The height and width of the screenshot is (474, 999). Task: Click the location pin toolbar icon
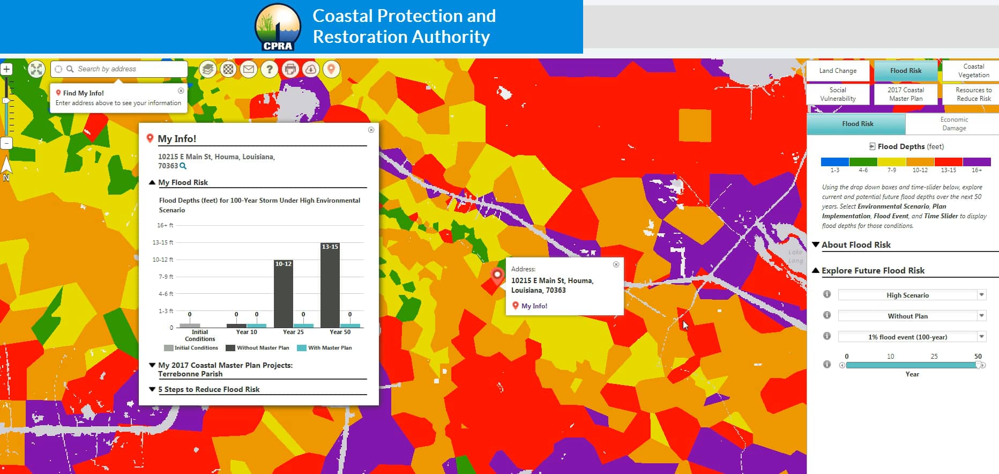coord(331,69)
